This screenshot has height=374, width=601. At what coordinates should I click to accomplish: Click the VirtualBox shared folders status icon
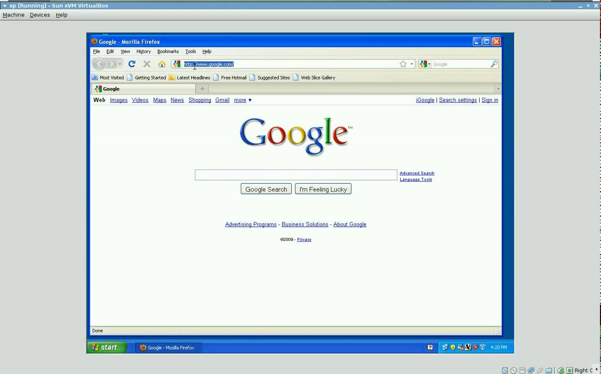coord(549,370)
